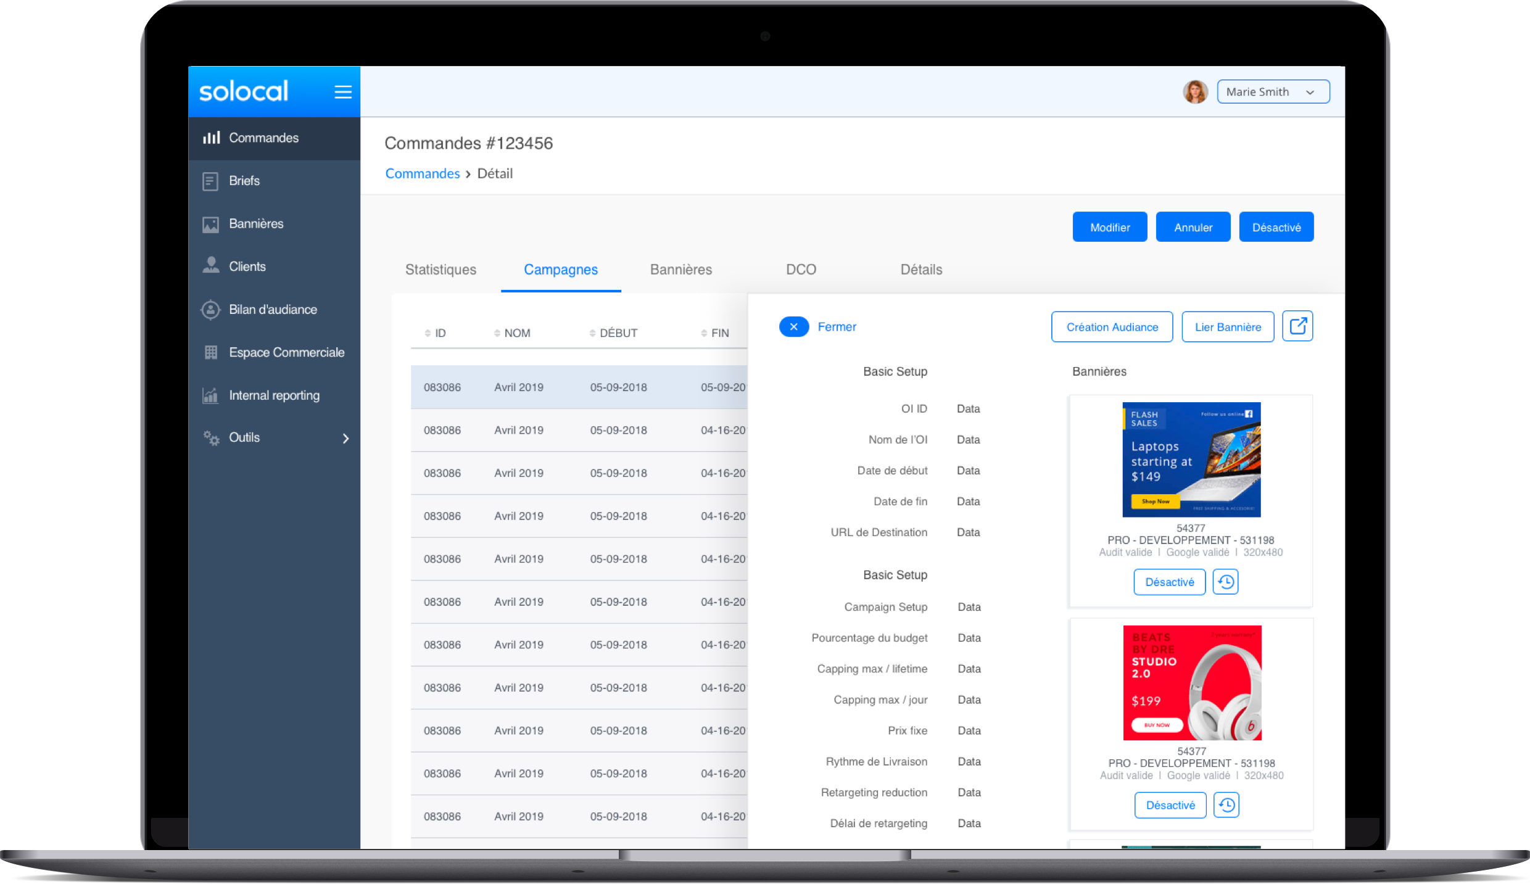Disable the Laptops banner with its Désactivé button
The image size is (1530, 884).
point(1169,581)
